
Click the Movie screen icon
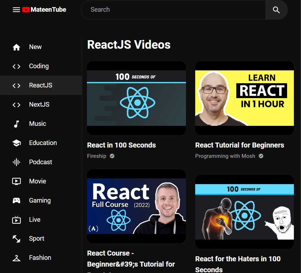(16, 181)
